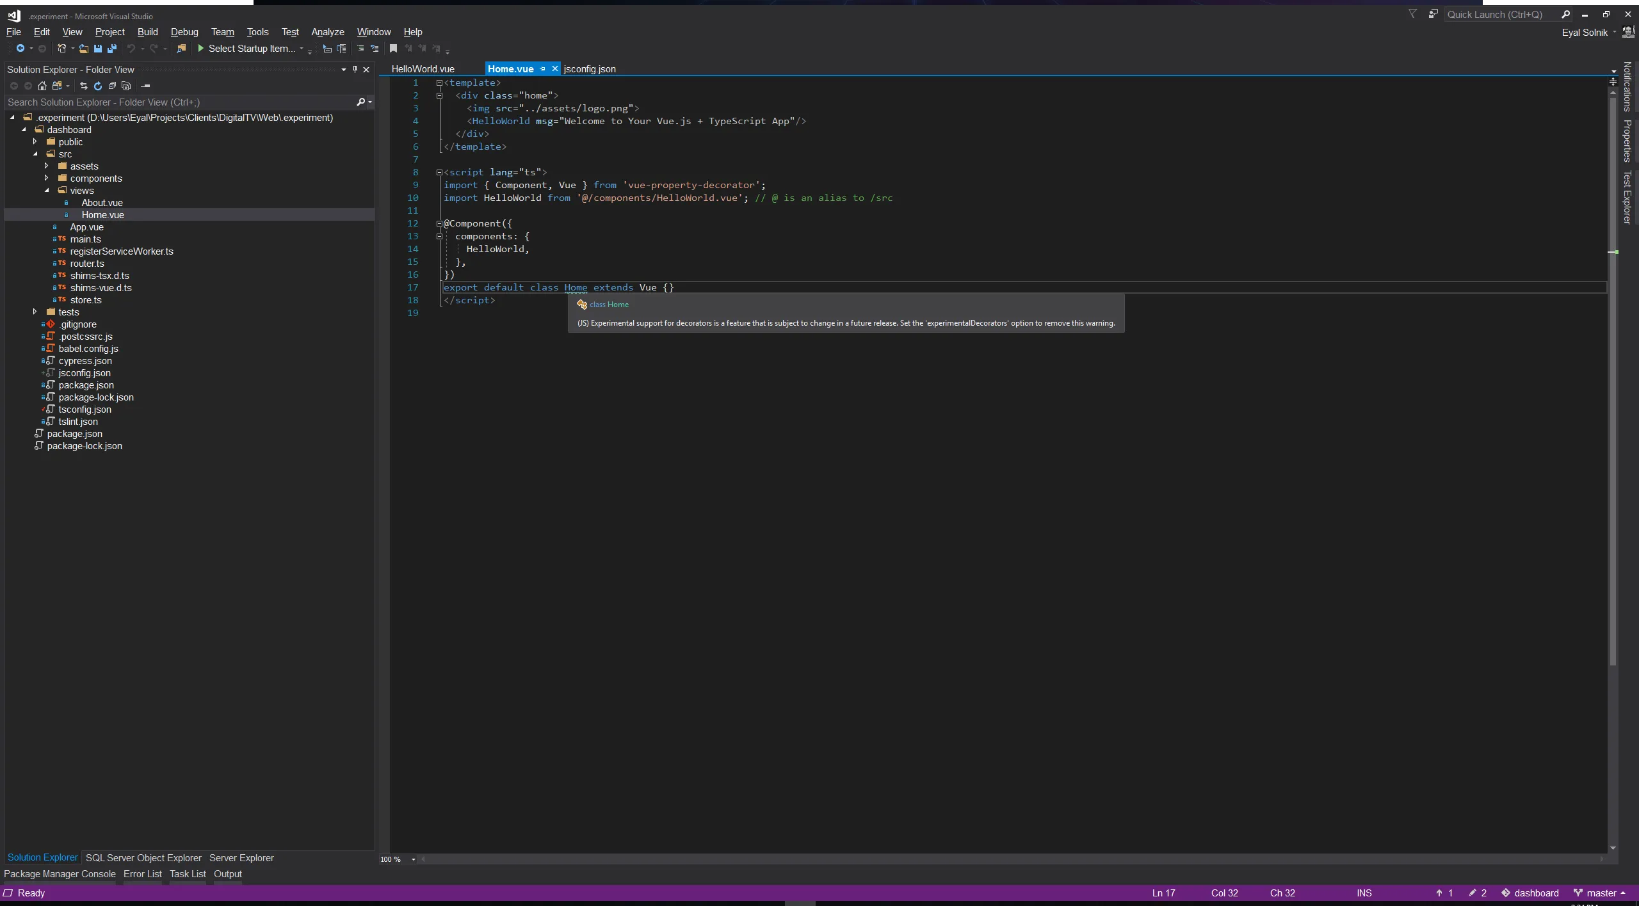Toggle auto-hide pin on Solution Explorer
This screenshot has width=1639, height=906.
tap(355, 69)
